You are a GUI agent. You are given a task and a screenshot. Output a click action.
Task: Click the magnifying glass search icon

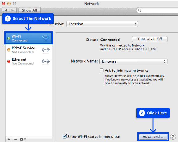(140, 10)
